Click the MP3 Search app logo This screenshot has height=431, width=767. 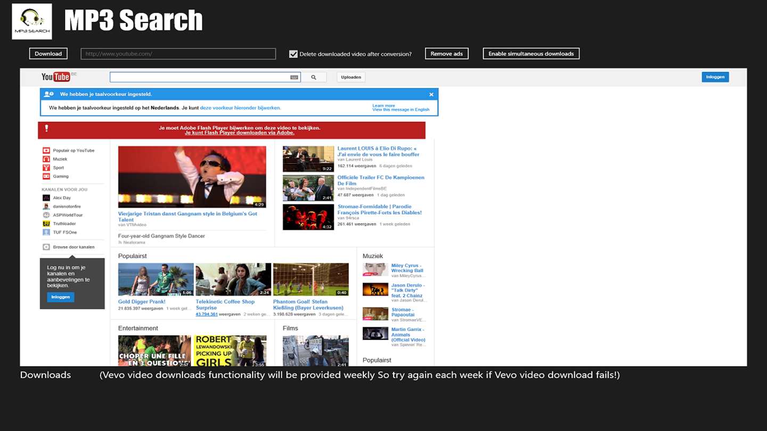(32, 21)
